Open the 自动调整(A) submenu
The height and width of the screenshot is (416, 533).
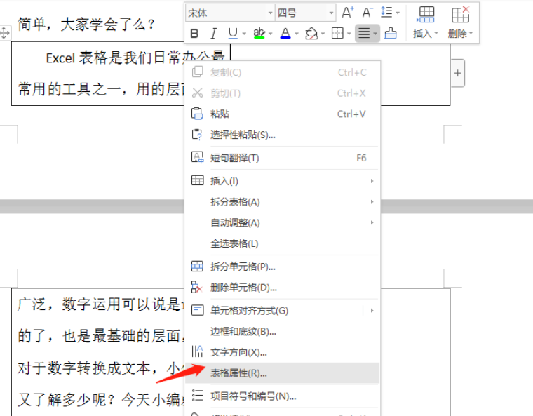(282, 222)
